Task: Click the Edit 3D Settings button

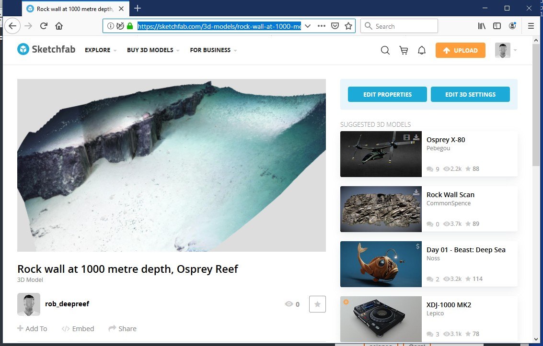Action: click(470, 94)
